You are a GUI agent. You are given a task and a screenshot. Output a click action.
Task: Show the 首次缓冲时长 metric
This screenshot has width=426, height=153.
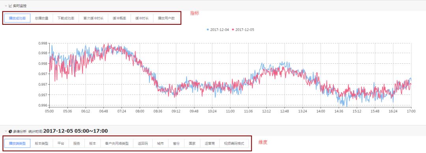(x=93, y=18)
